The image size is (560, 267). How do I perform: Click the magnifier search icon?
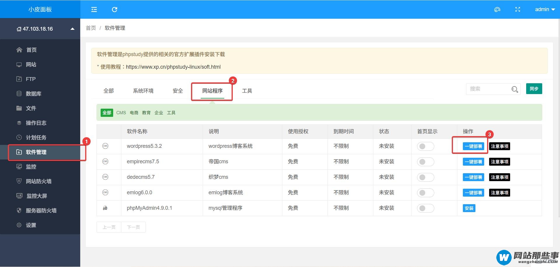515,89
